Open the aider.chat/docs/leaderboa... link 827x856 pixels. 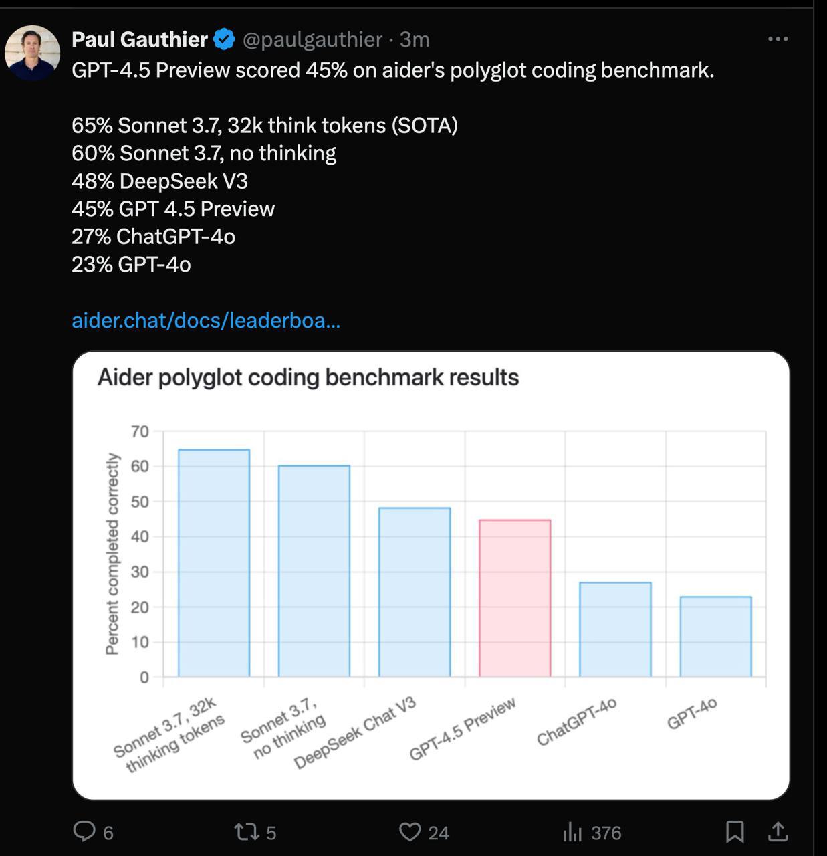(x=206, y=320)
